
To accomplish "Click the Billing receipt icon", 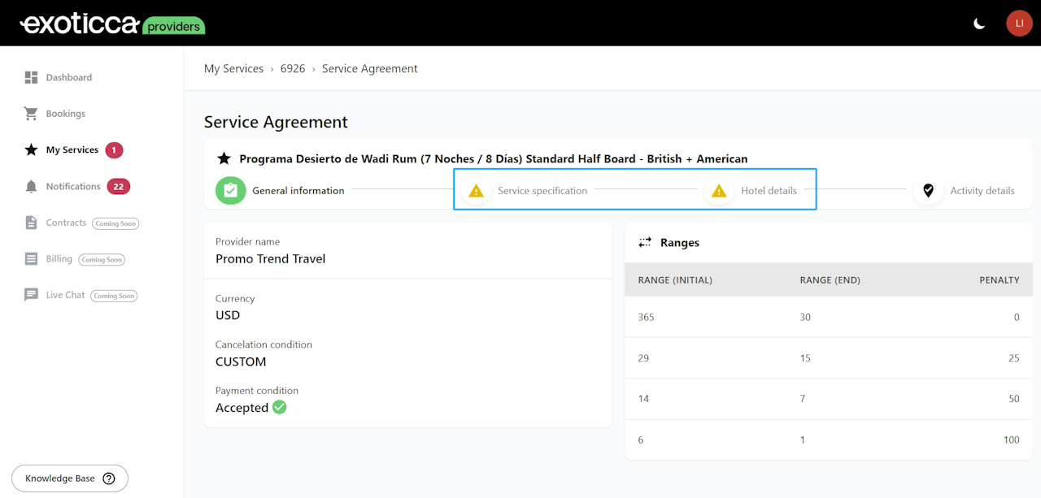I will 31,259.
